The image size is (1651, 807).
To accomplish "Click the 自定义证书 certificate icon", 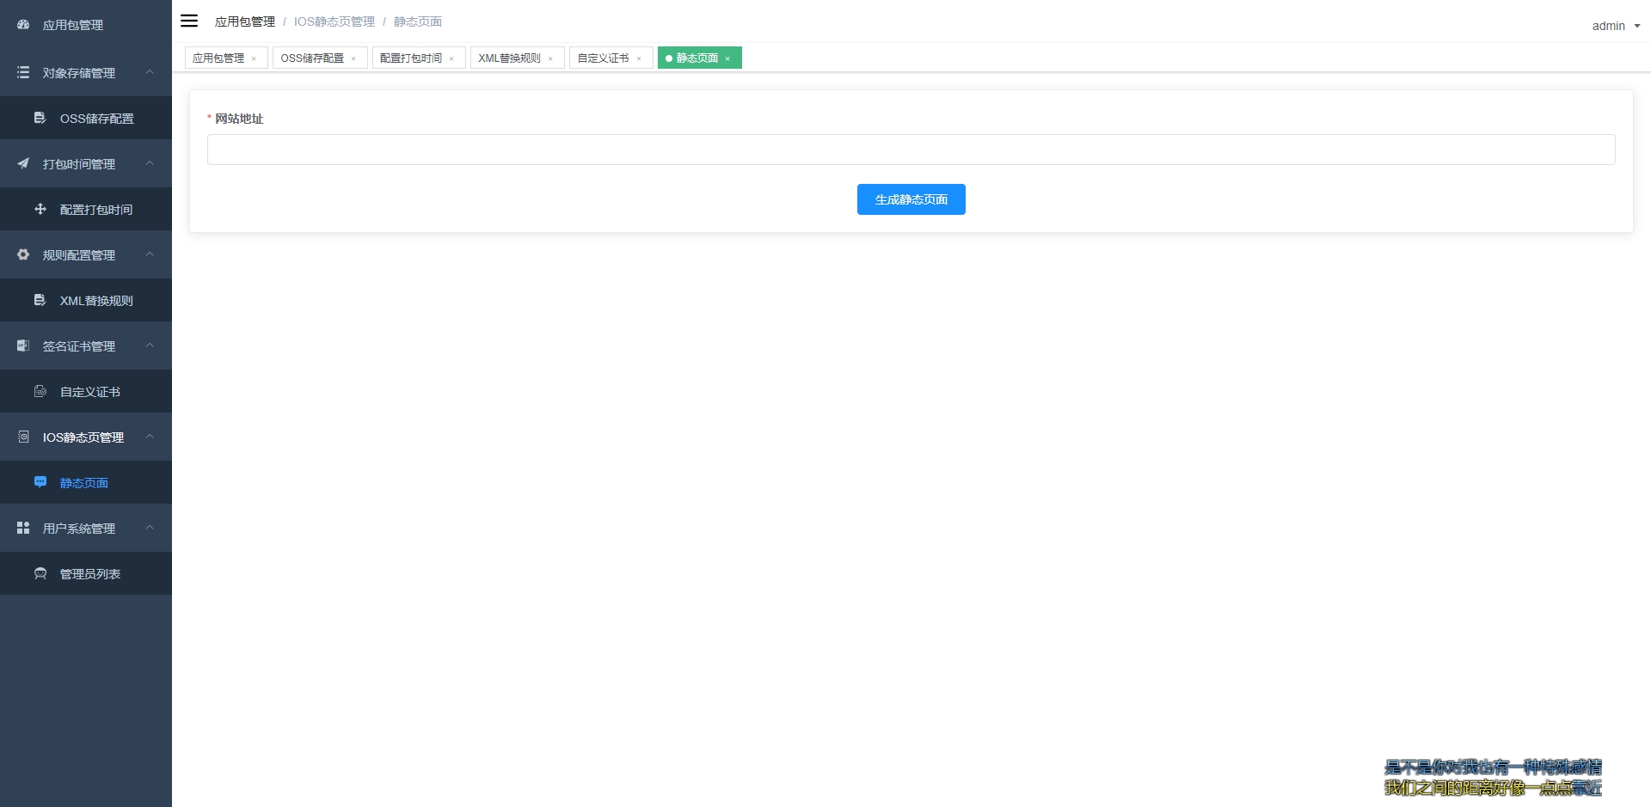I will coord(40,391).
